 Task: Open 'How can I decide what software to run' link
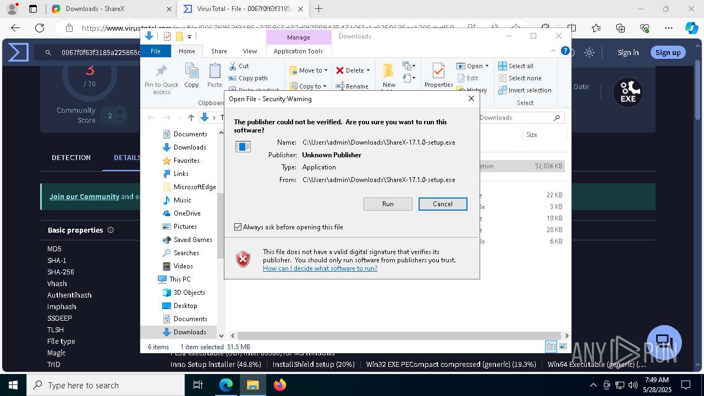pyautogui.click(x=320, y=268)
